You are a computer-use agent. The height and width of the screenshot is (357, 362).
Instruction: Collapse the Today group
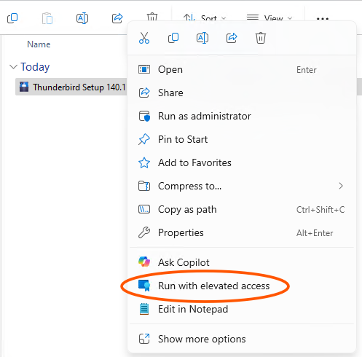tap(13, 67)
